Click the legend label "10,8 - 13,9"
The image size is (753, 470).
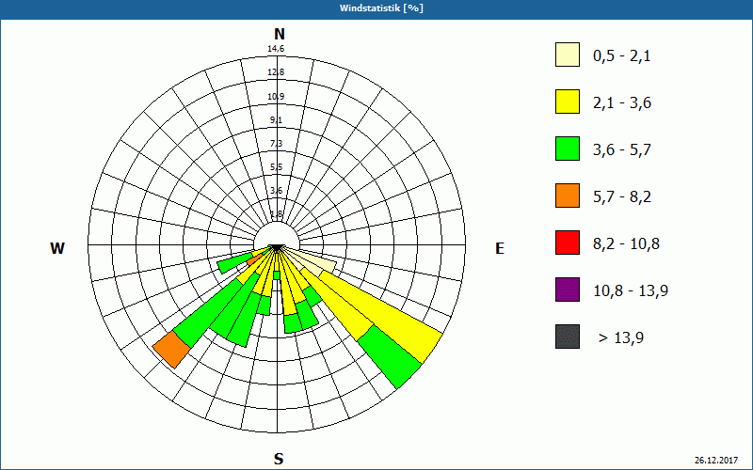click(631, 291)
